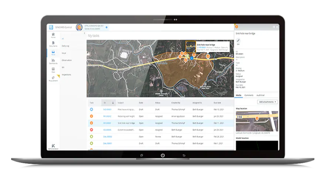The width and height of the screenshot is (333, 183).
Task: Switch to the Audit trail tab
Action: [x=260, y=95]
